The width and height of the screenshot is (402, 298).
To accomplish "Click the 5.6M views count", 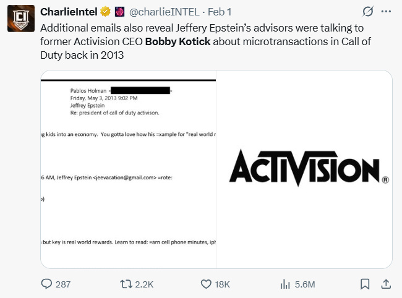I will 306,284.
